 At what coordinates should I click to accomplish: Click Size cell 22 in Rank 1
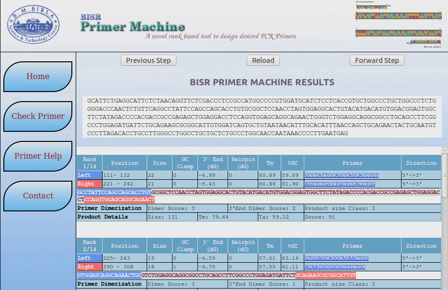click(160, 175)
